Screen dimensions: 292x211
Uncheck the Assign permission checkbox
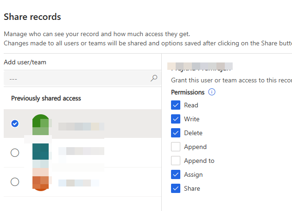coord(176,174)
